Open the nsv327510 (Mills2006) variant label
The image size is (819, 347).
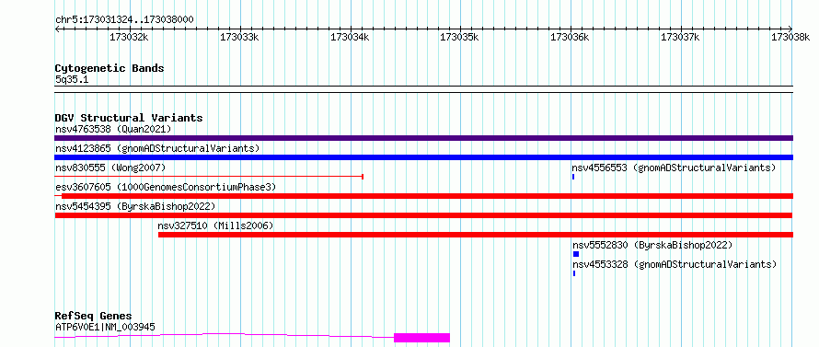215,226
